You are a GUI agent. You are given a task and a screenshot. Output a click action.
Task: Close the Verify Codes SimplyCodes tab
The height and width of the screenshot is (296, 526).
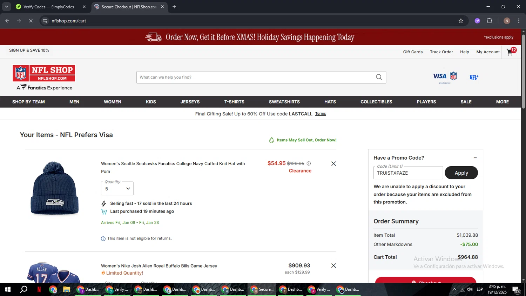click(x=84, y=7)
